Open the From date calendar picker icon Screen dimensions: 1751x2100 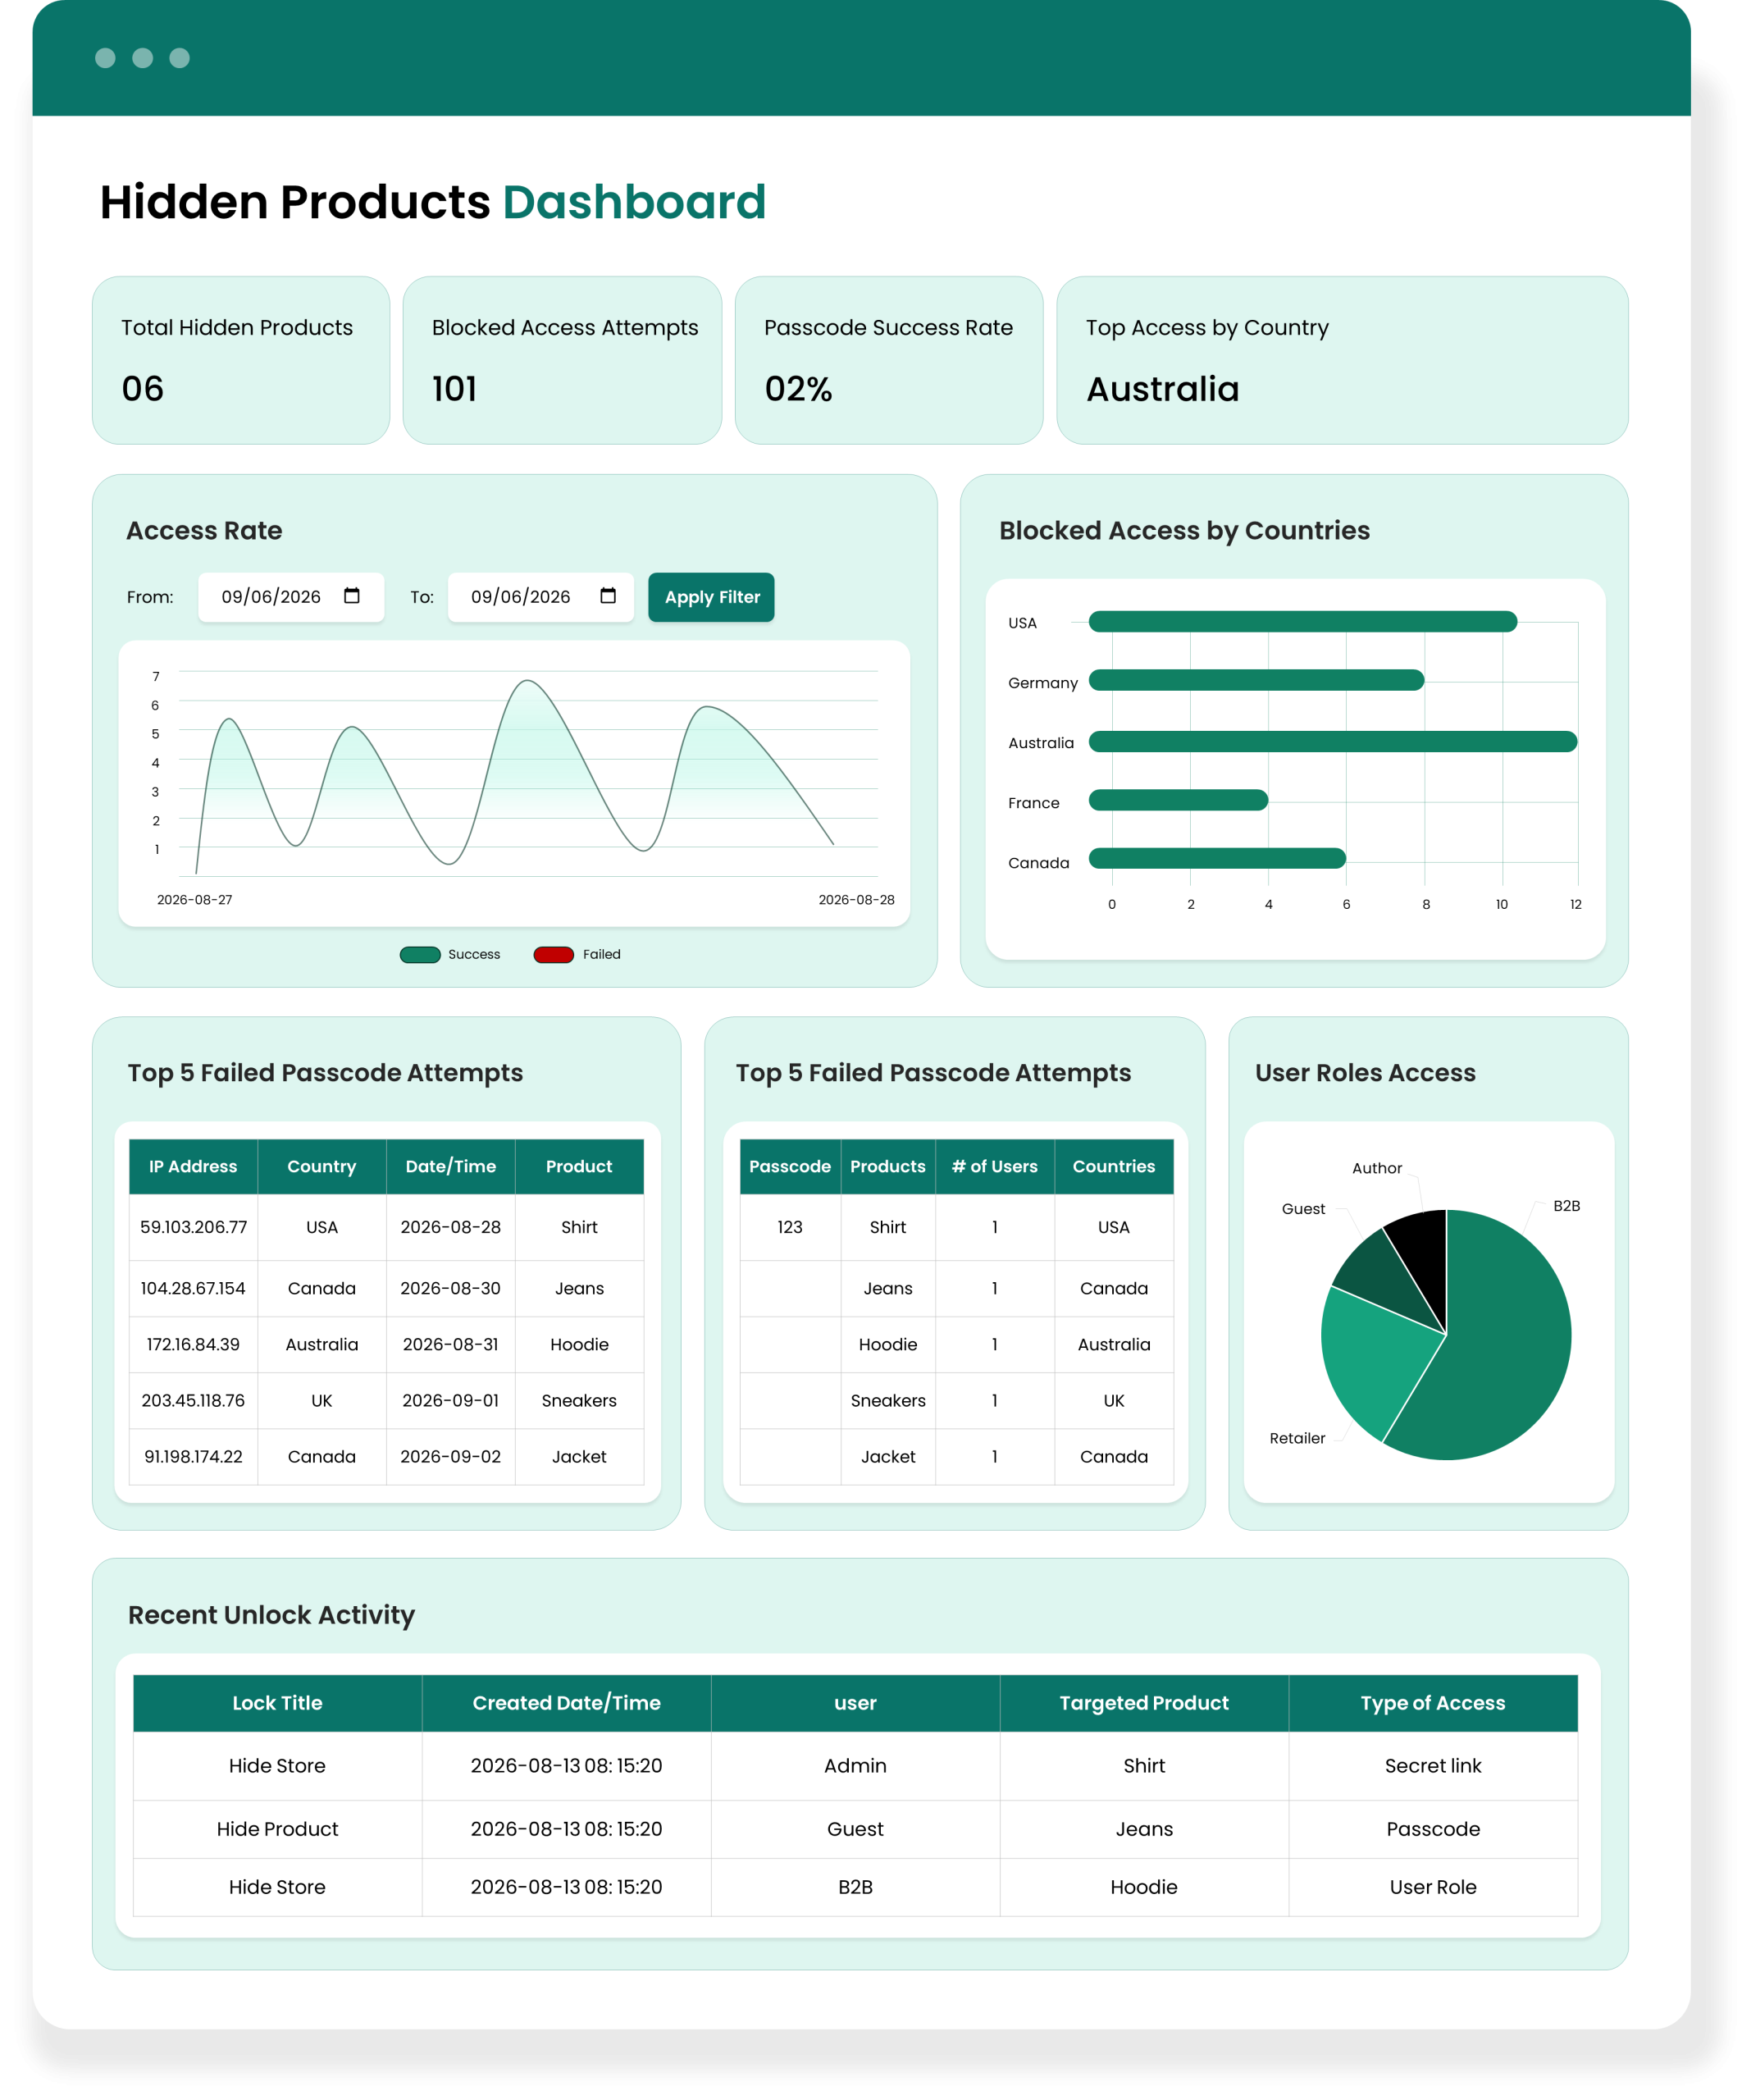click(x=352, y=596)
